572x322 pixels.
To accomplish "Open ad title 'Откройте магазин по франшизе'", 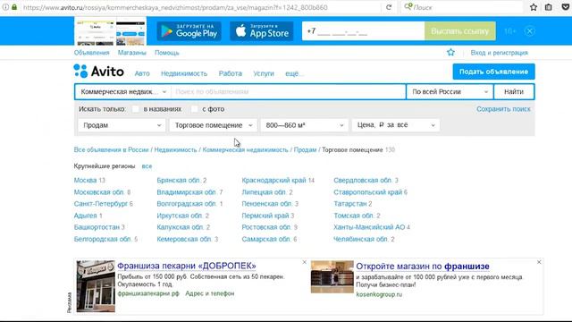I will coord(423,267).
